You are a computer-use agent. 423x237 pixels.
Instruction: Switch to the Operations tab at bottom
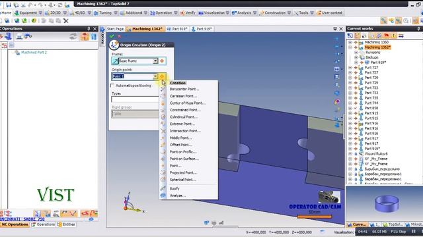44,224
